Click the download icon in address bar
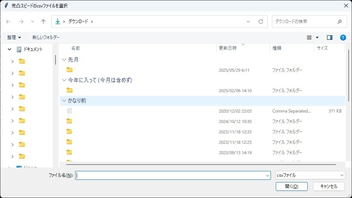The height and width of the screenshot is (198, 352). (58, 21)
